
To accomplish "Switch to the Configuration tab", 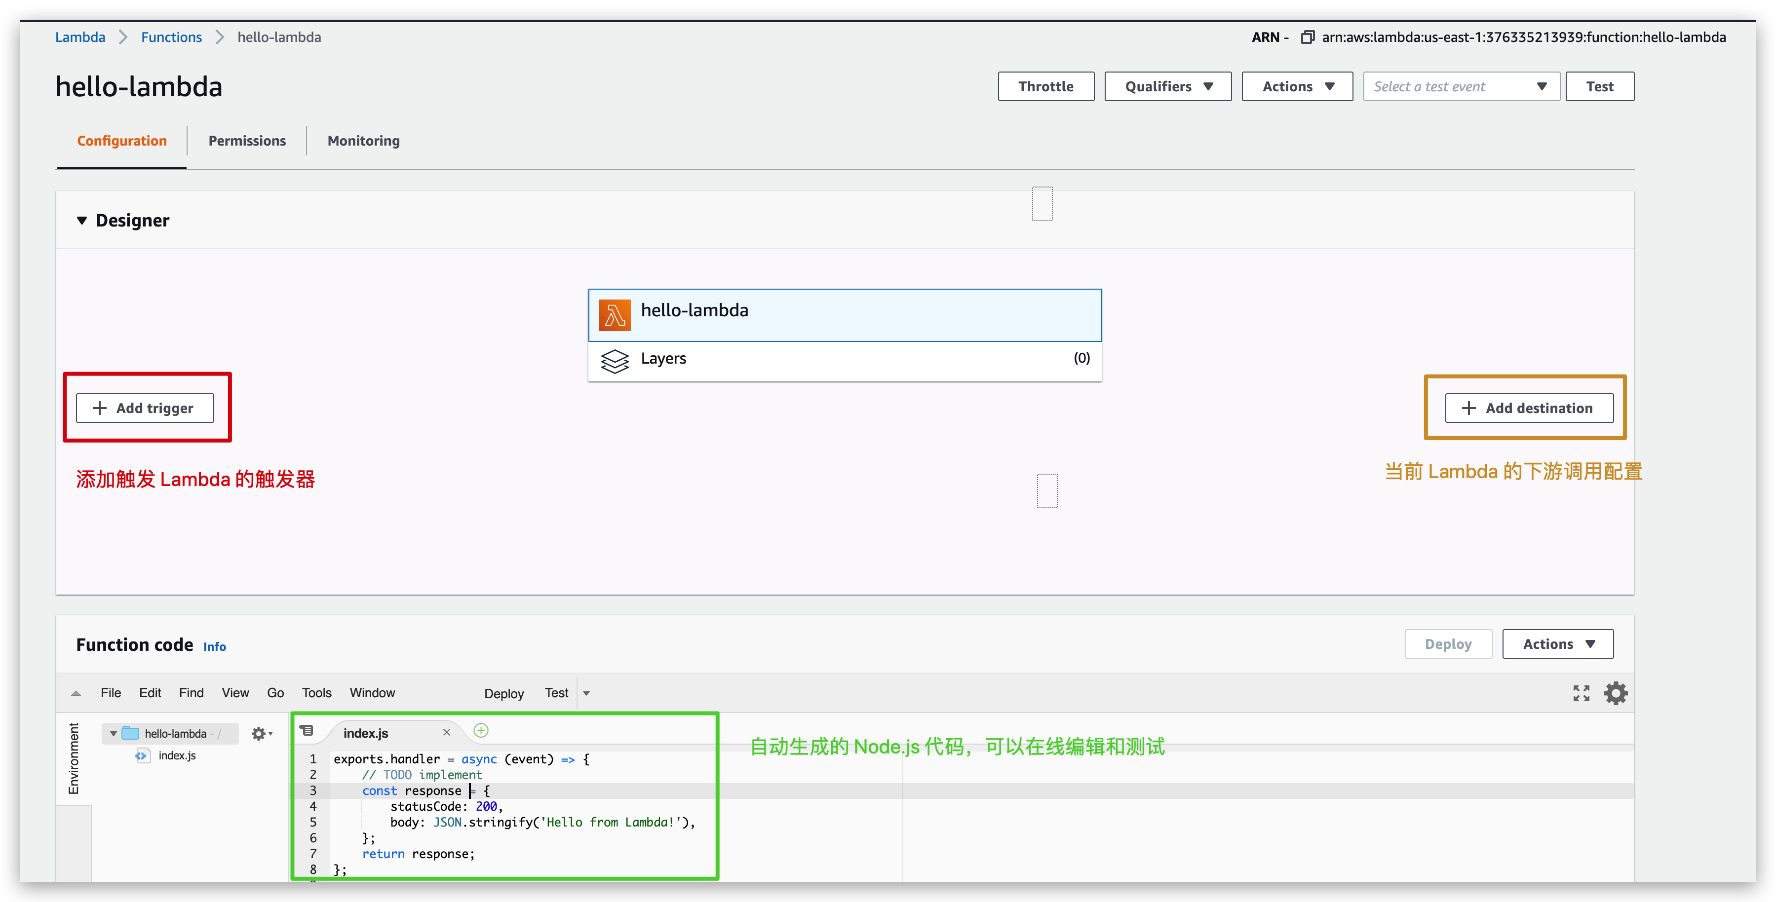I will click(x=121, y=141).
